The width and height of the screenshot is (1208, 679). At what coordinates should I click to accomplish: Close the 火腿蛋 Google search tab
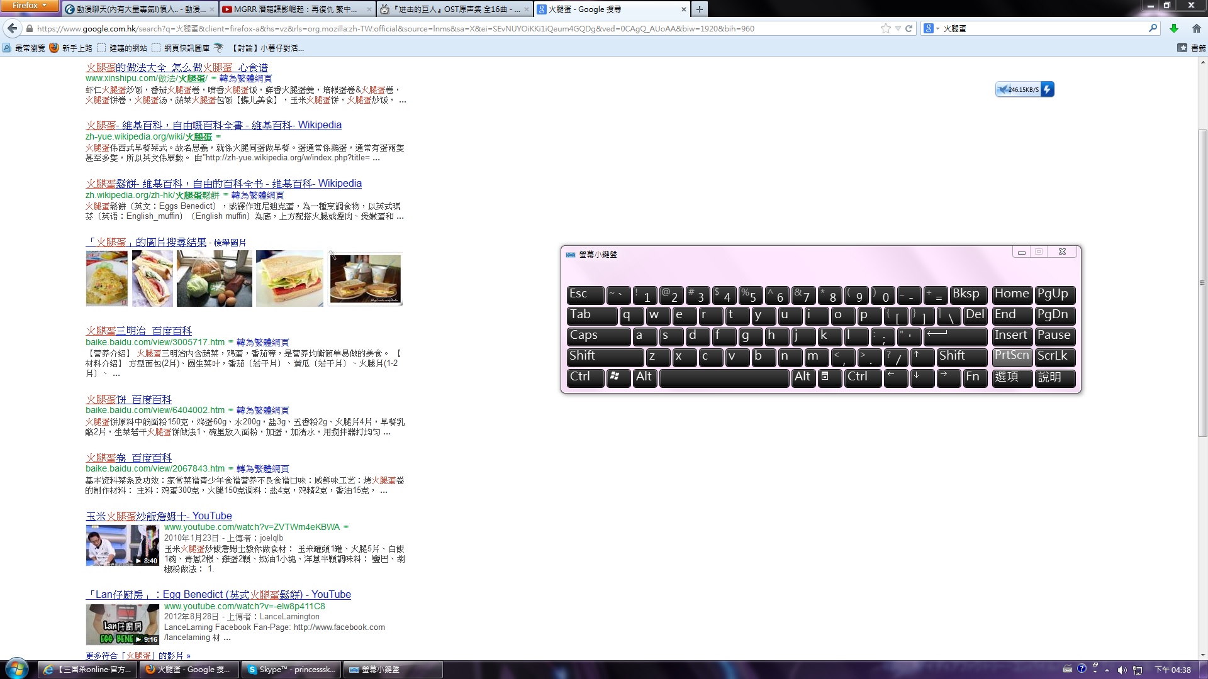pos(684,9)
